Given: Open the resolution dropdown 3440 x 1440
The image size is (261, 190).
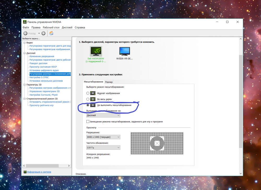Looking at the screenshot, I should [x=103, y=137].
